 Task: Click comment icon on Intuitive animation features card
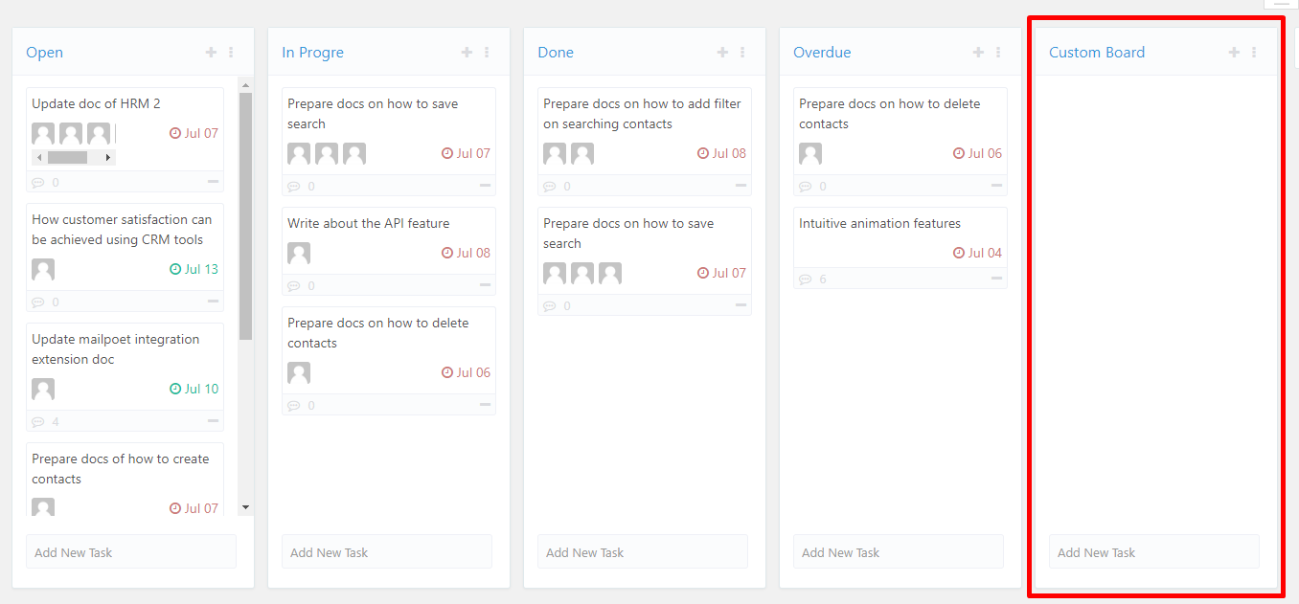[x=806, y=280]
